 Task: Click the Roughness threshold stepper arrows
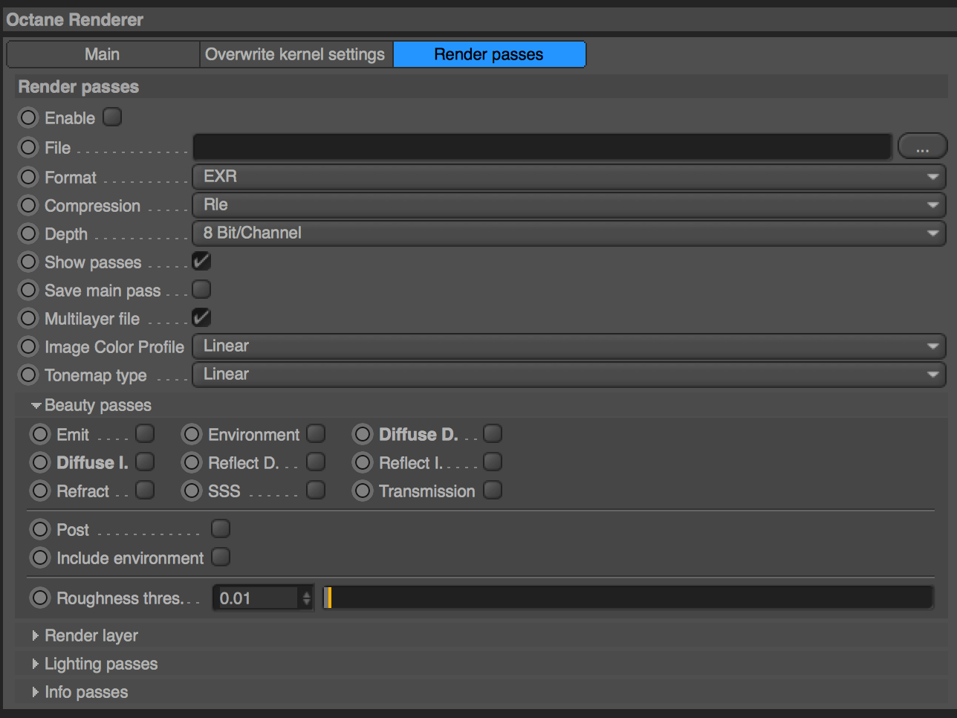point(306,598)
